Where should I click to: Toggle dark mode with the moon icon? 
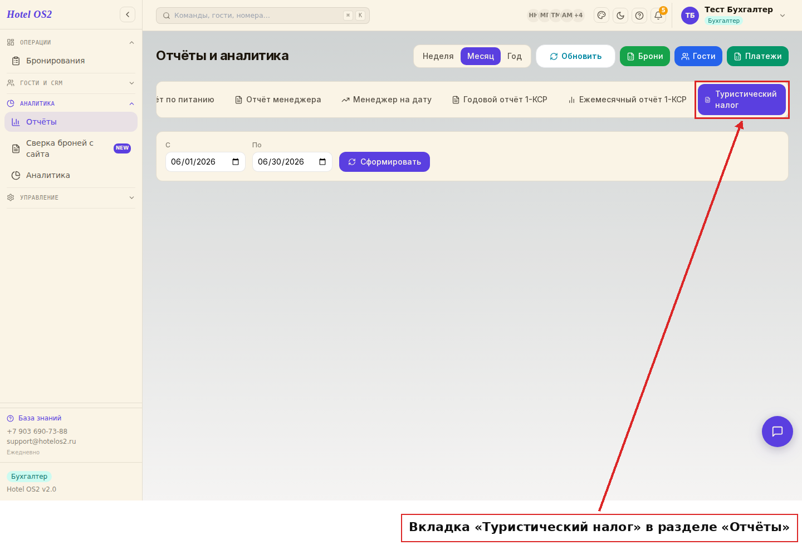coord(620,15)
